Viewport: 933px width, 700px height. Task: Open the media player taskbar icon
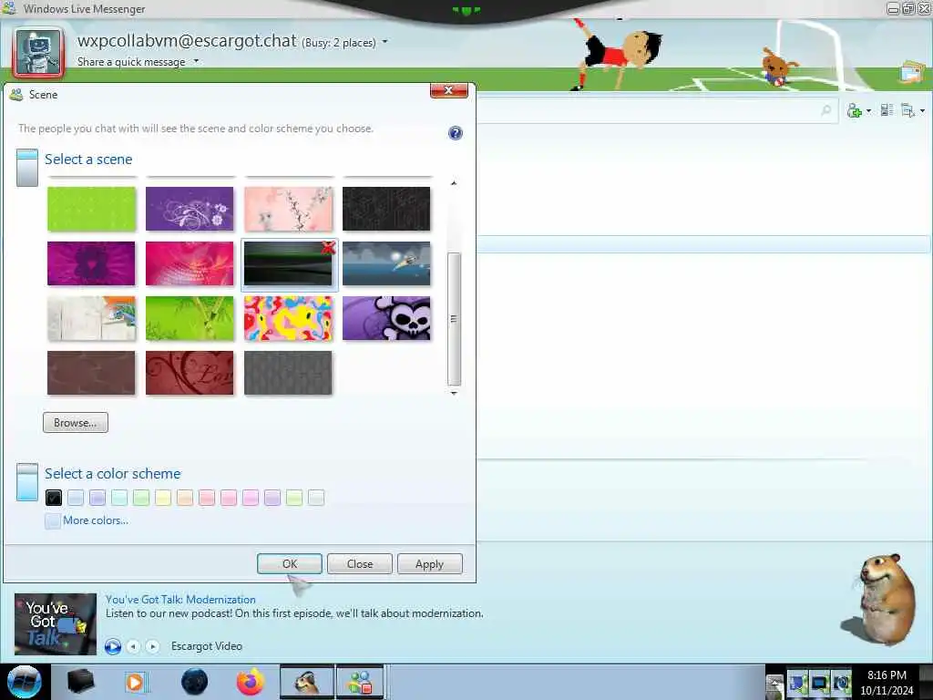135,682
